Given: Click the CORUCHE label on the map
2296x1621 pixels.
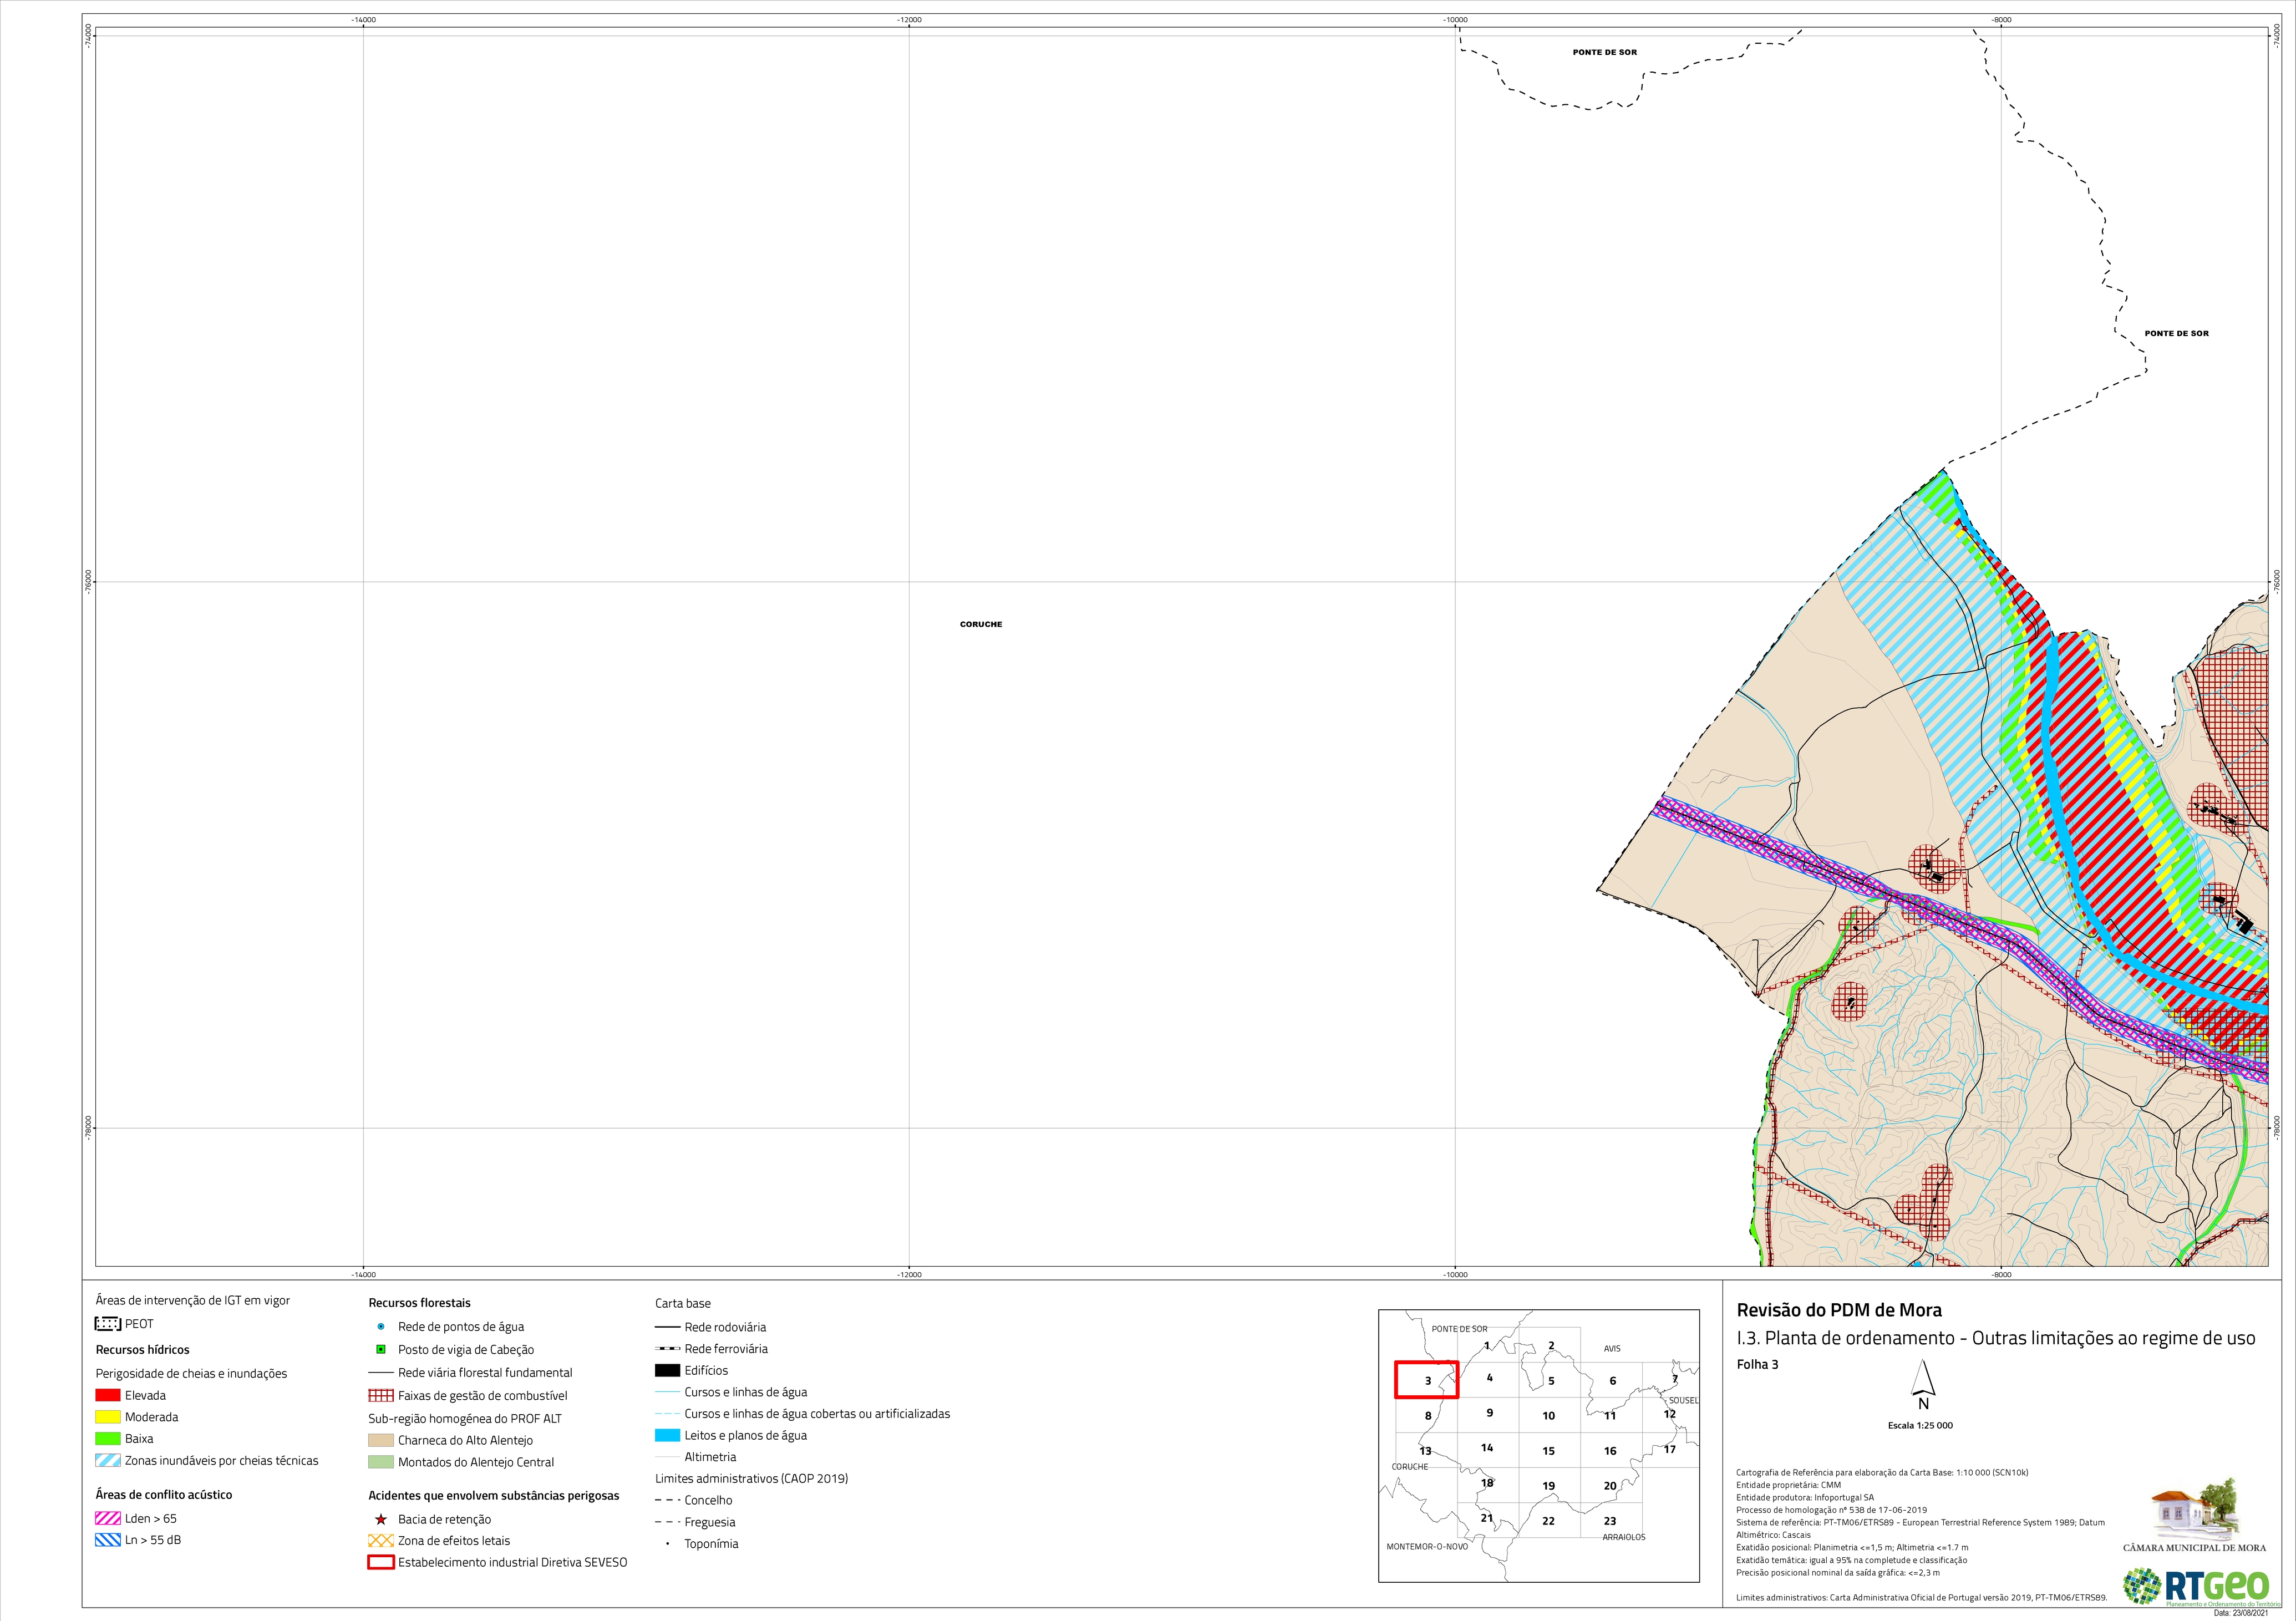Looking at the screenshot, I should coord(981,624).
